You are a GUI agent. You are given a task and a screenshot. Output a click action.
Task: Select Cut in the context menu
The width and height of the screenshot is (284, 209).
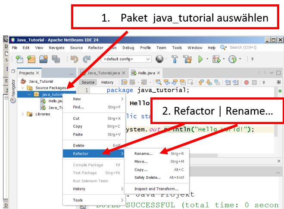click(x=94, y=119)
